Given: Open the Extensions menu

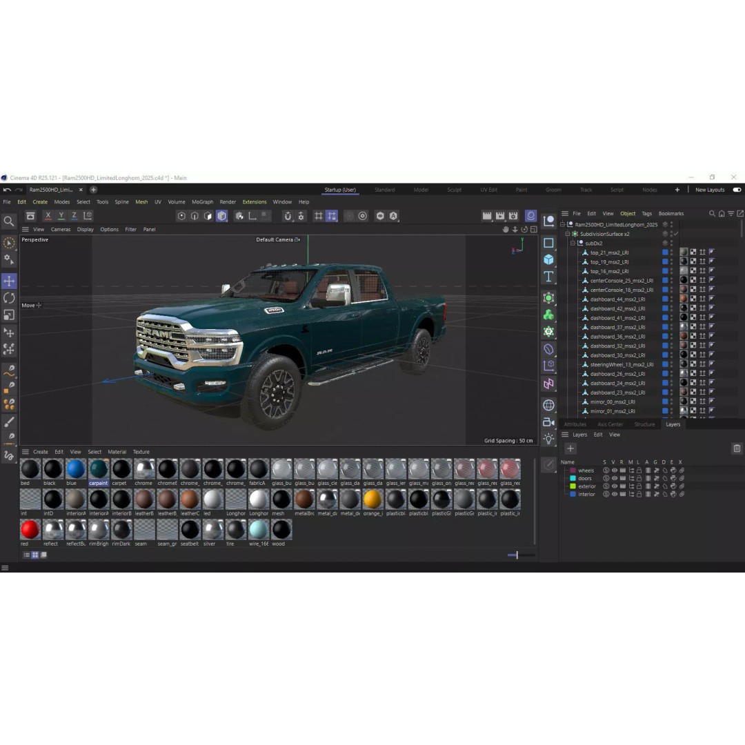Looking at the screenshot, I should 255,202.
